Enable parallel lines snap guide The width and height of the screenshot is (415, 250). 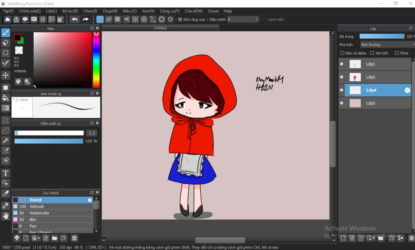point(109,19)
